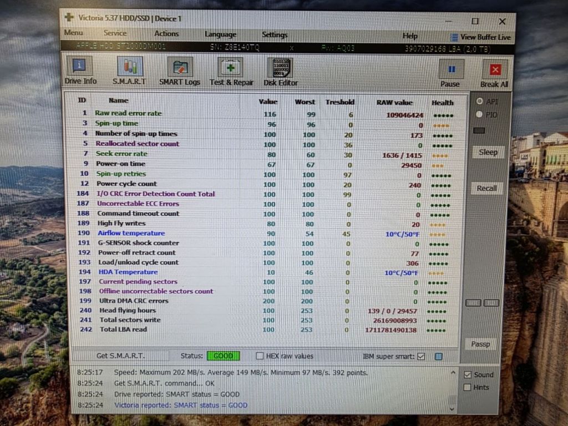Select the HDA Temperature row
The image size is (568, 426).
click(266, 272)
